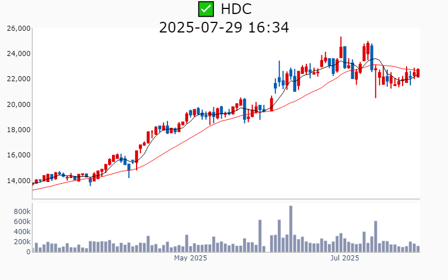Click the May 2025 date axis label
448x280 pixels.
(x=190, y=258)
